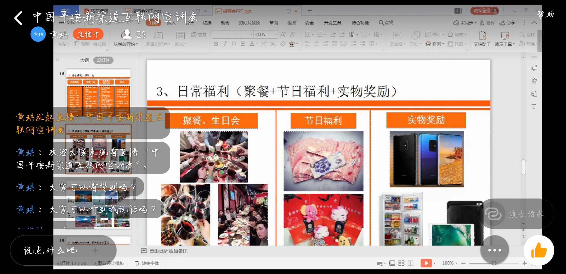Open the 安全 ribbon tab
This screenshot has height=274, width=566.
point(309,23)
